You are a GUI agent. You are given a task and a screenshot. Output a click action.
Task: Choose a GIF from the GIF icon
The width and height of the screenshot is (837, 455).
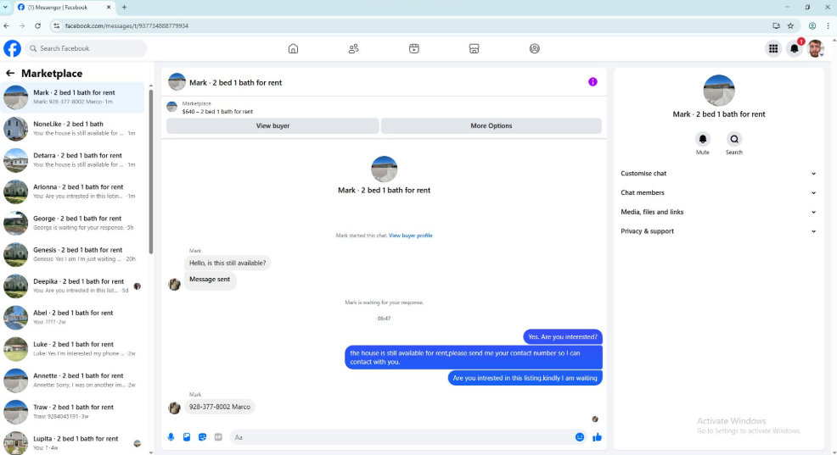pos(218,437)
